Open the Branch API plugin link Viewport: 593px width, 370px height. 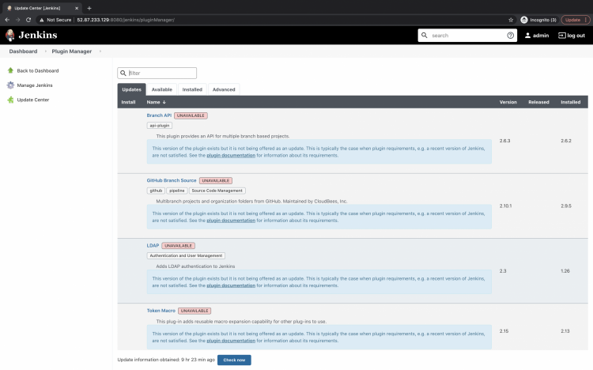[159, 115]
